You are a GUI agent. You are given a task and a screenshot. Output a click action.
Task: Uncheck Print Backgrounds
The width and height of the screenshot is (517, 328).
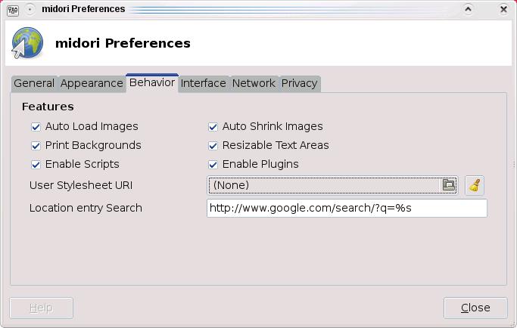(36, 146)
